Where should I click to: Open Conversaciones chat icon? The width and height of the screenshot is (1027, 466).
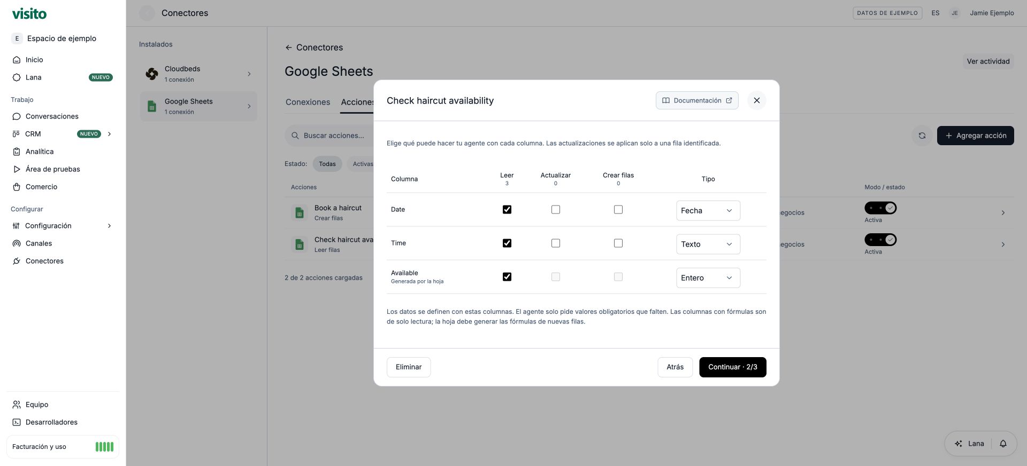pyautogui.click(x=17, y=116)
